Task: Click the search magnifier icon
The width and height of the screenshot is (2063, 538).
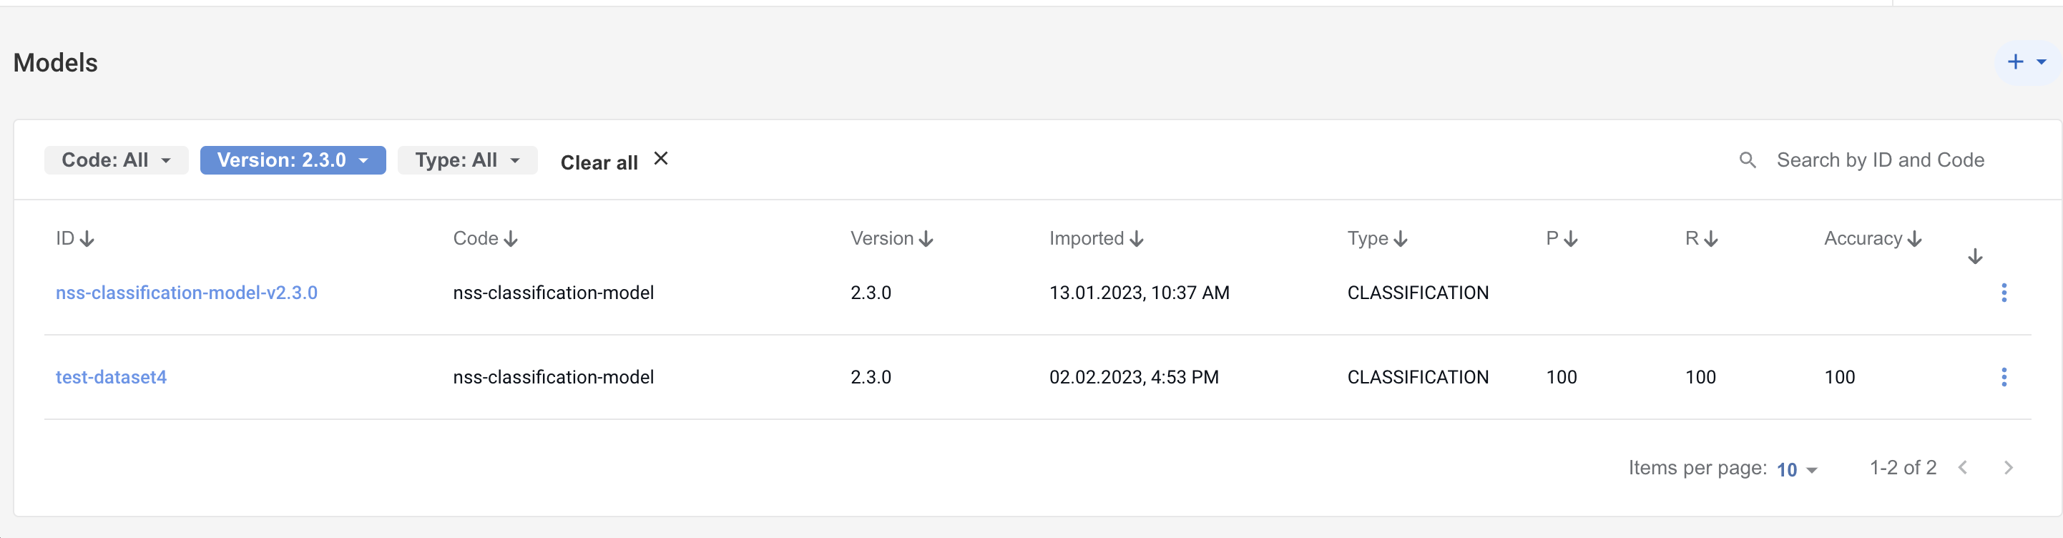Action: click(1748, 160)
